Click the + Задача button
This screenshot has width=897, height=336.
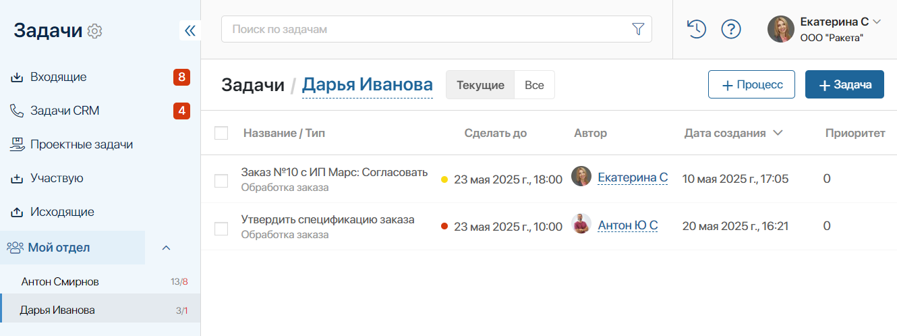pos(844,84)
